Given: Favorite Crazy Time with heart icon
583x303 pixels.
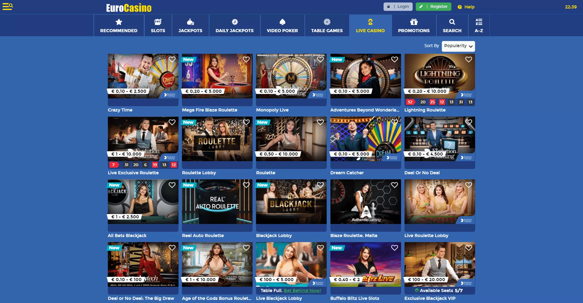Looking at the screenshot, I should (172, 59).
